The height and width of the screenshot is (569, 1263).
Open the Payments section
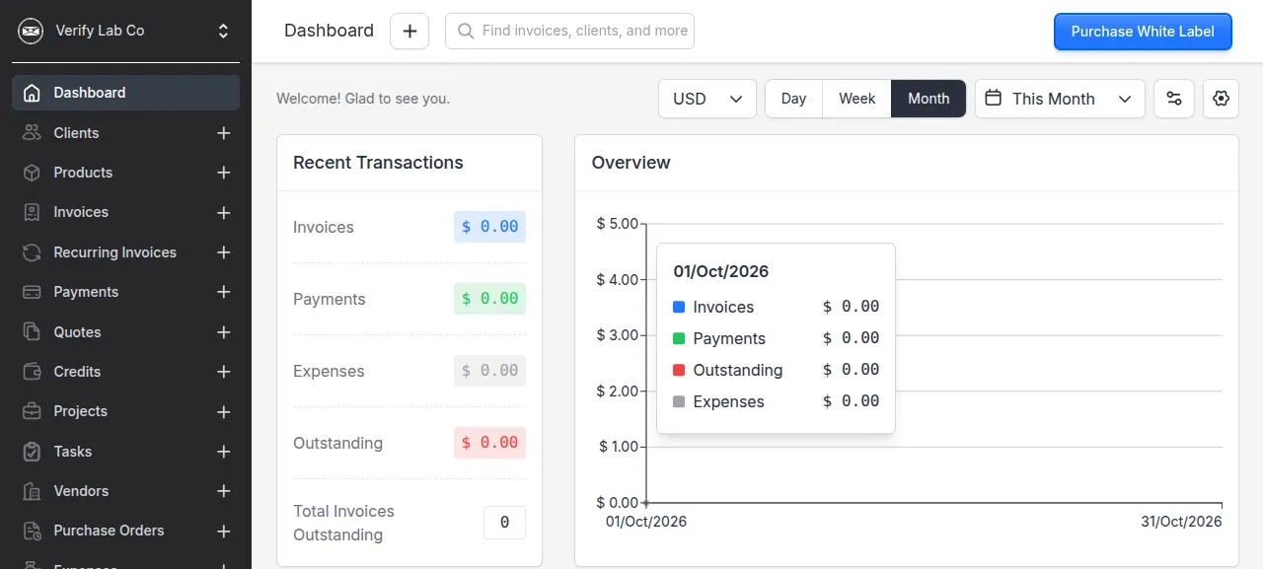(86, 292)
